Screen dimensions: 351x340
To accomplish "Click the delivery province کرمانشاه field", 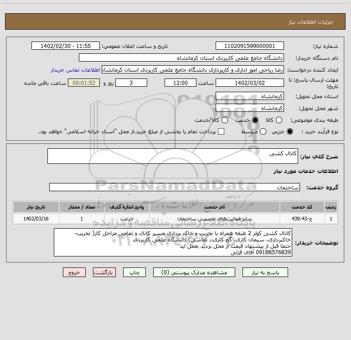I will pyautogui.click(x=250, y=96).
